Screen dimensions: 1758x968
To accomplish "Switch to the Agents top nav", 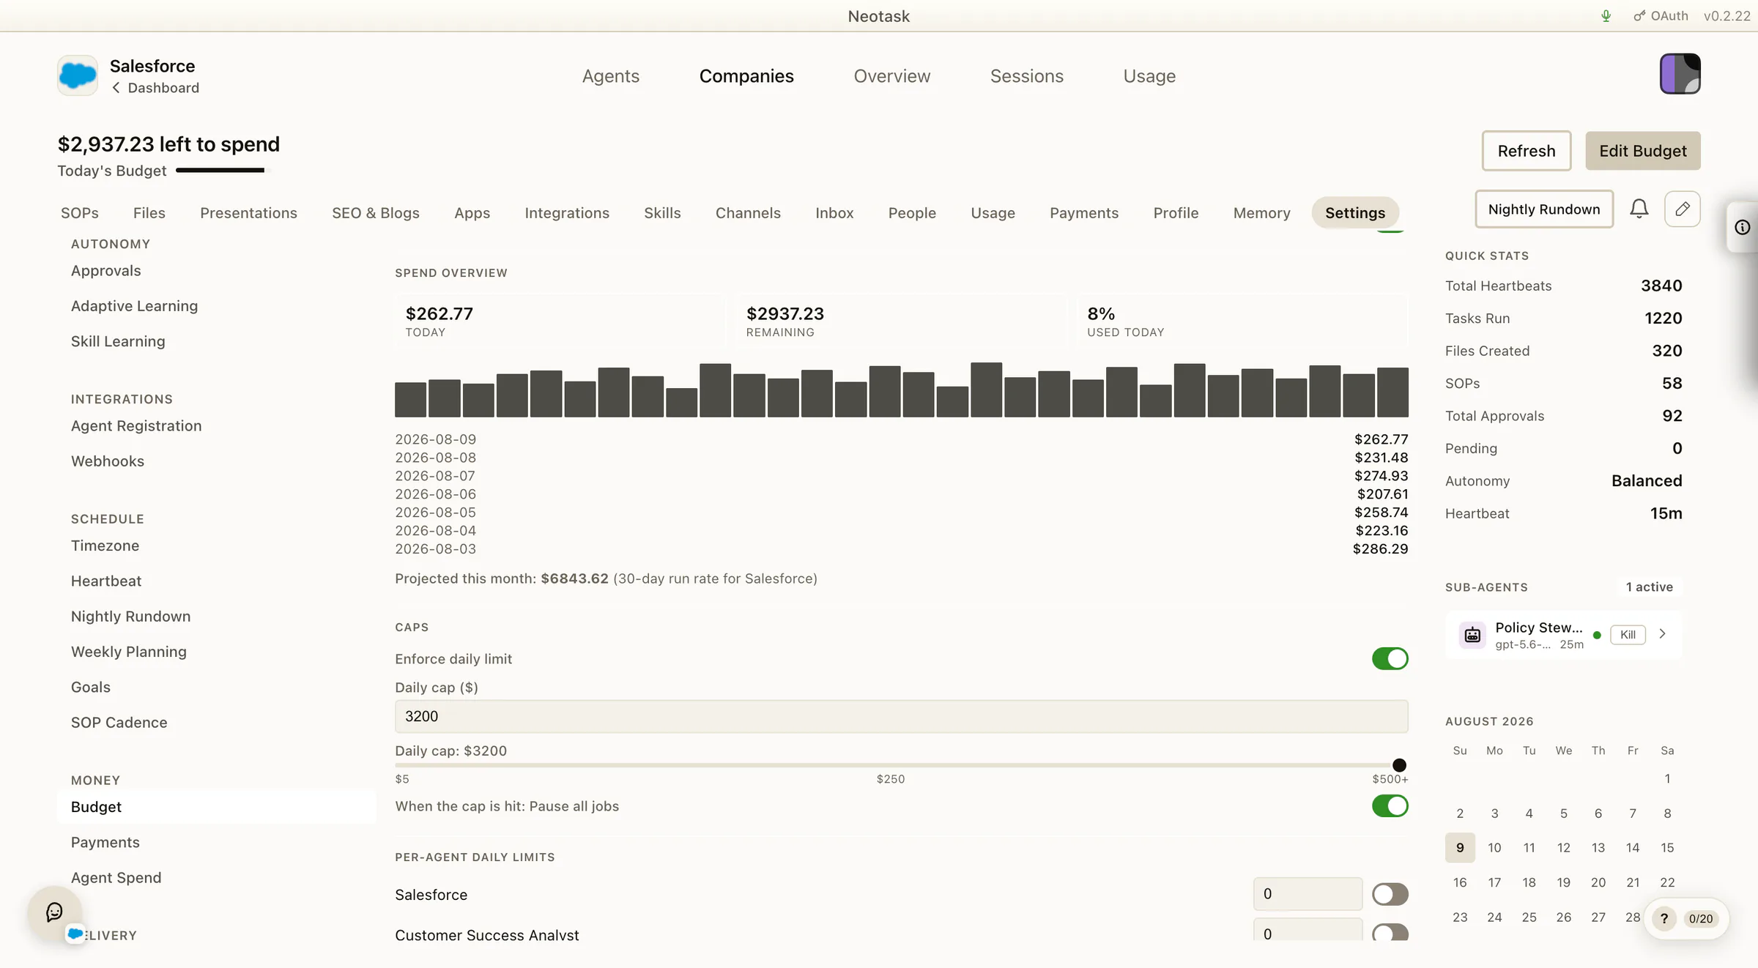I will (x=611, y=76).
